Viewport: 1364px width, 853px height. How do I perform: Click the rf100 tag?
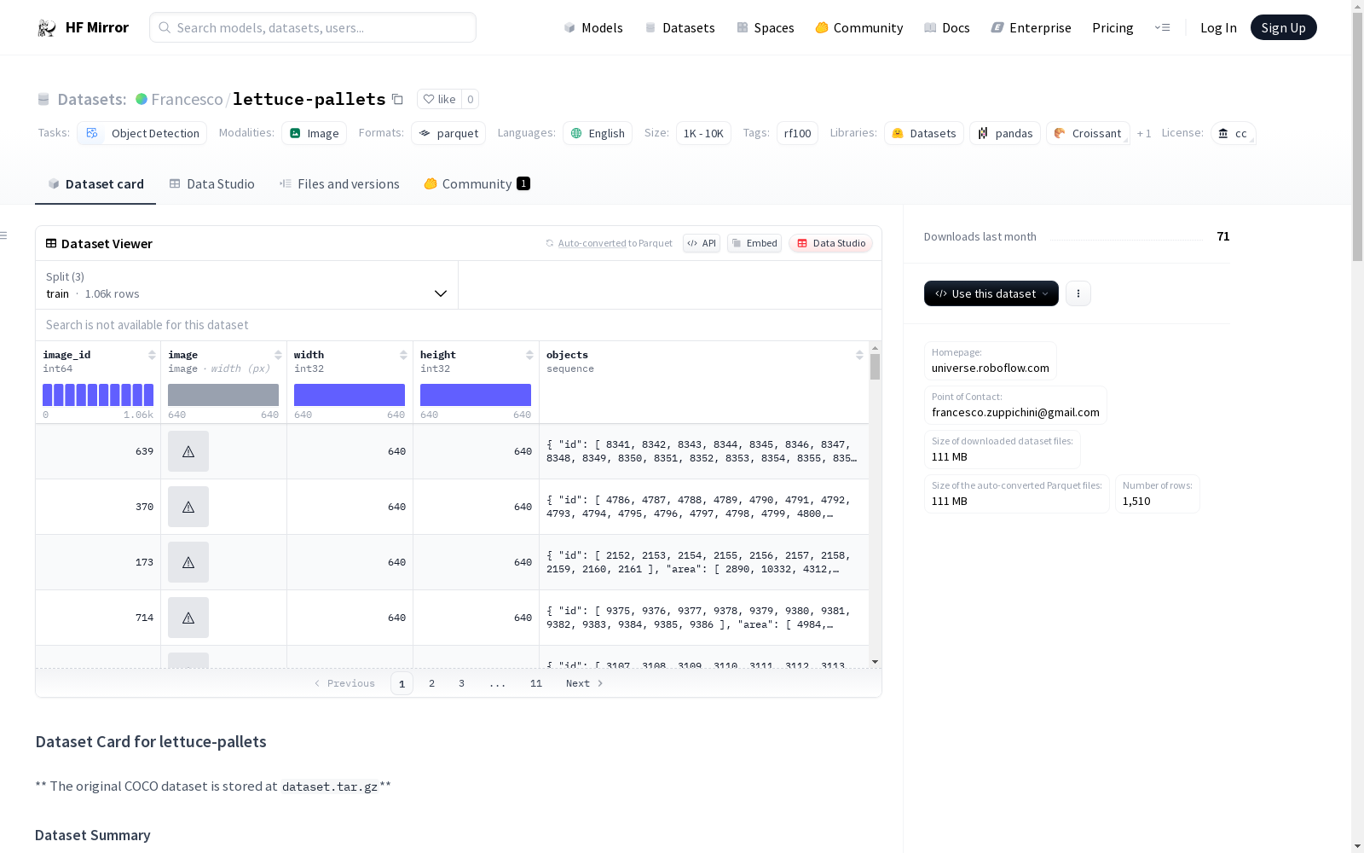[797, 133]
